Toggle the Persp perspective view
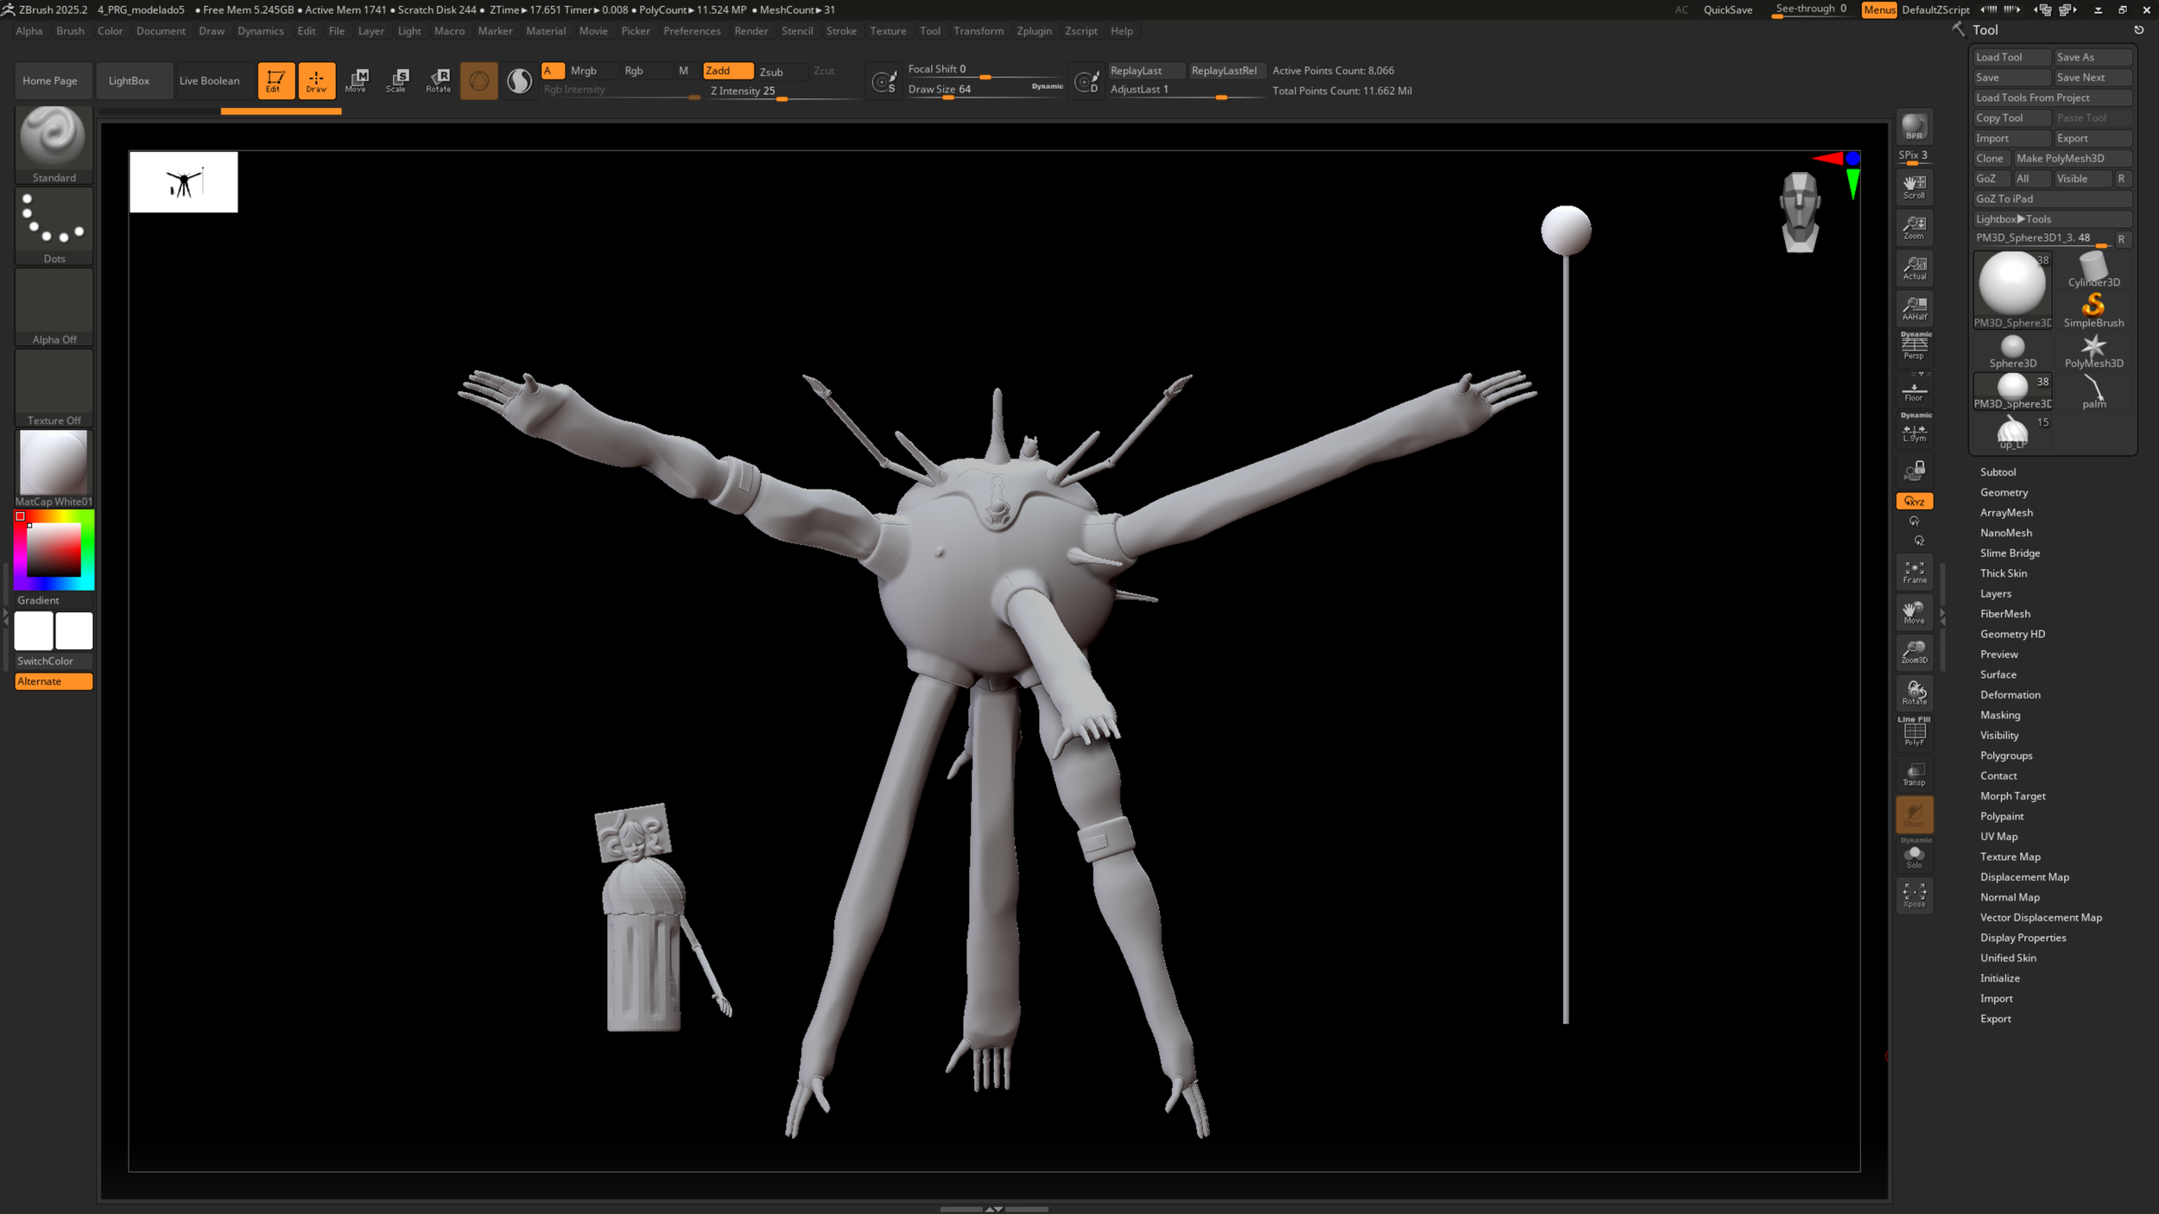Viewport: 2159px width, 1214px height. click(1914, 347)
